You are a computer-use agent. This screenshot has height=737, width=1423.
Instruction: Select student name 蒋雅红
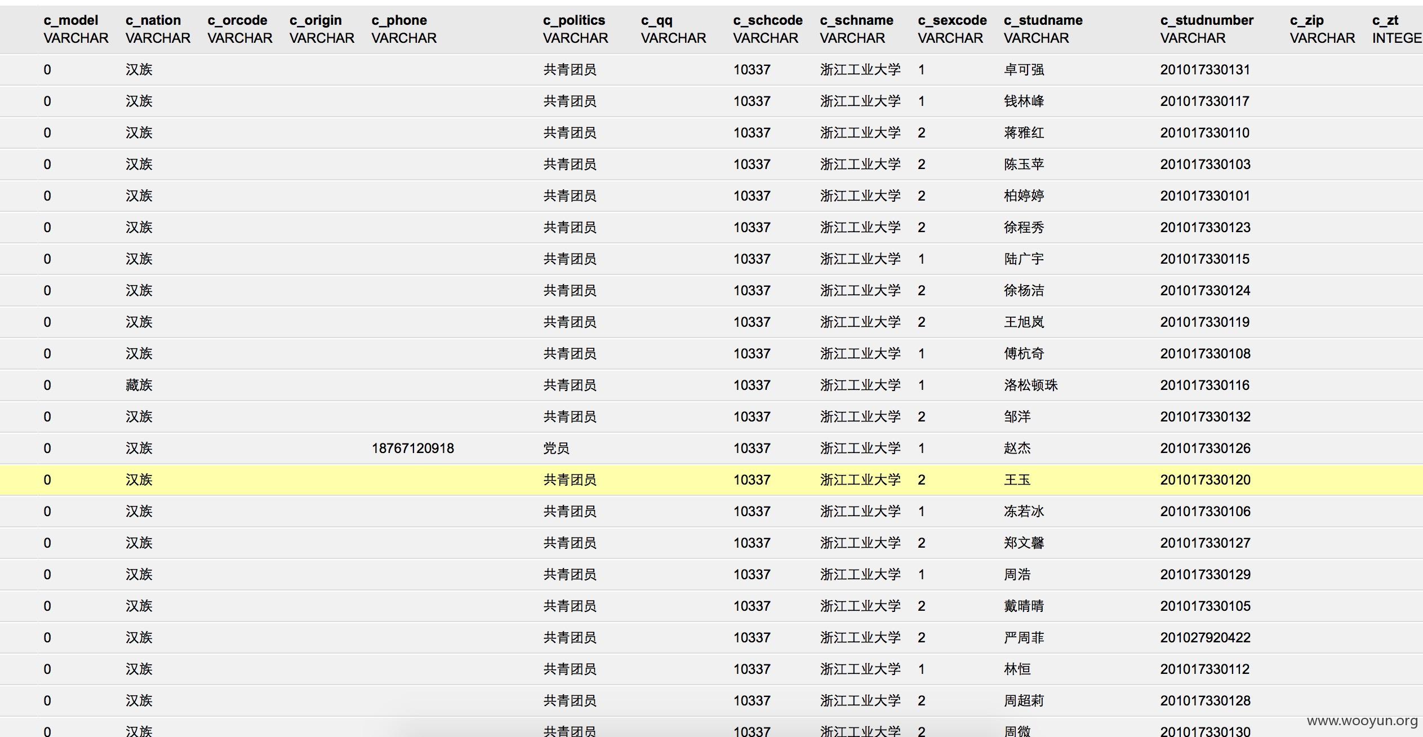[1024, 133]
